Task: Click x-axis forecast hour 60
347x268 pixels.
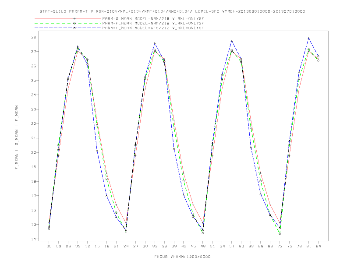Action: pyautogui.click(x=241, y=246)
